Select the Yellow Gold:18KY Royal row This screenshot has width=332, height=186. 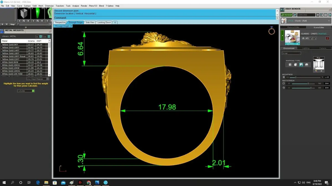click(25, 56)
